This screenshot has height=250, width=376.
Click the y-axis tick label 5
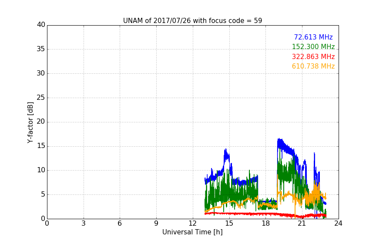pyautogui.click(x=43, y=194)
